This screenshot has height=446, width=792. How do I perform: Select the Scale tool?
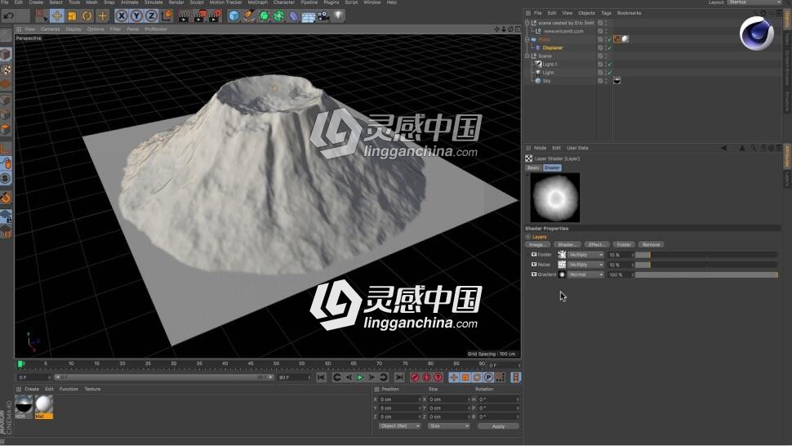point(72,16)
